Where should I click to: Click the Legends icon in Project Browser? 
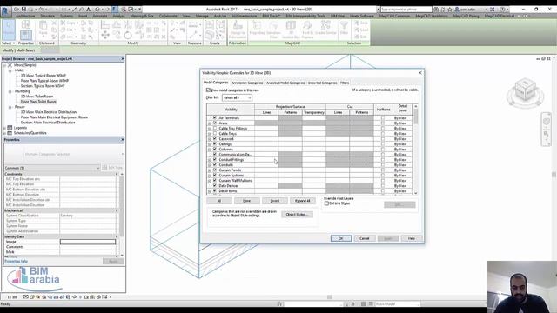click(10, 128)
